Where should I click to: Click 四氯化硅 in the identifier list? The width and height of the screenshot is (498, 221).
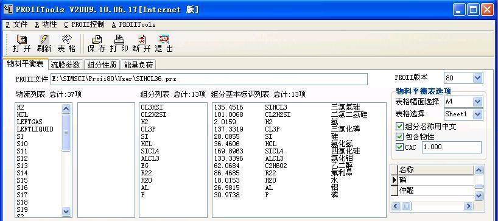pyautogui.click(x=346, y=151)
